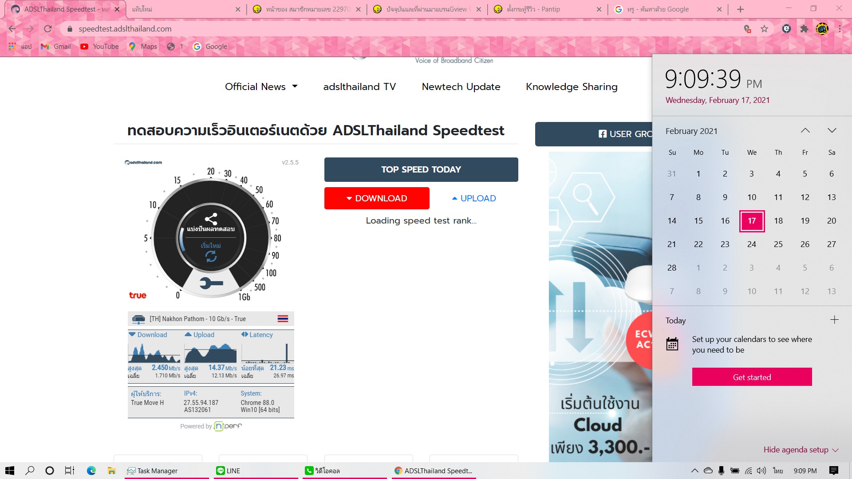Click the Latency graph label

(x=257, y=335)
